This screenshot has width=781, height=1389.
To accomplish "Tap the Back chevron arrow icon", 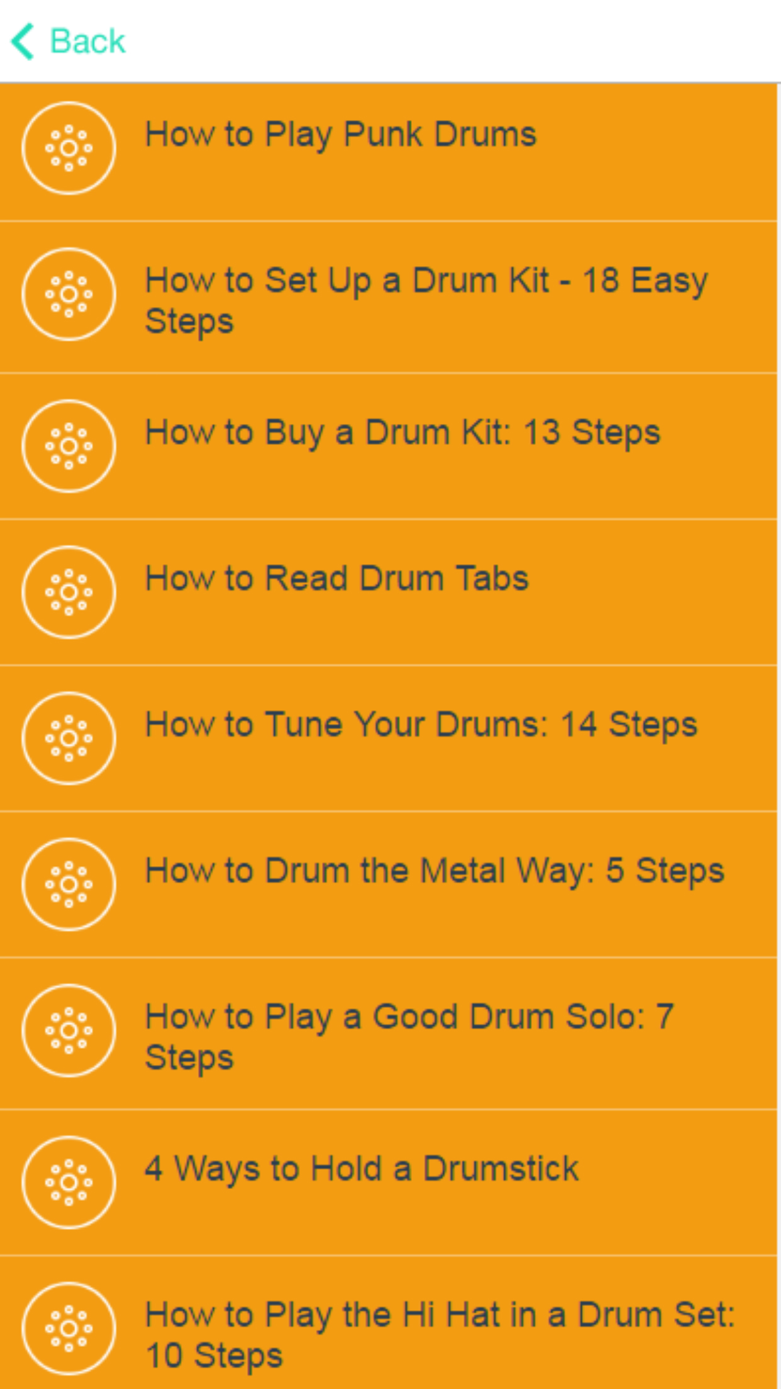I will 23,42.
